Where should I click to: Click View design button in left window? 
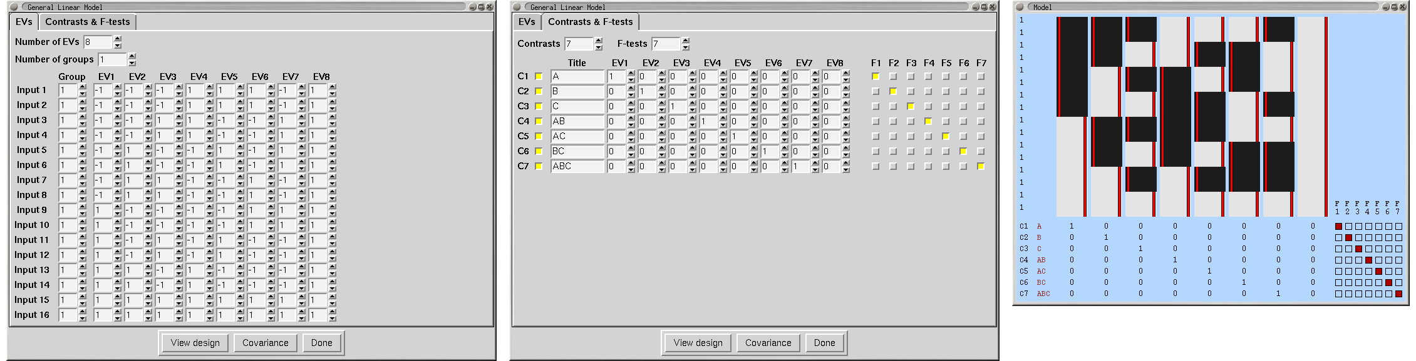[195, 343]
